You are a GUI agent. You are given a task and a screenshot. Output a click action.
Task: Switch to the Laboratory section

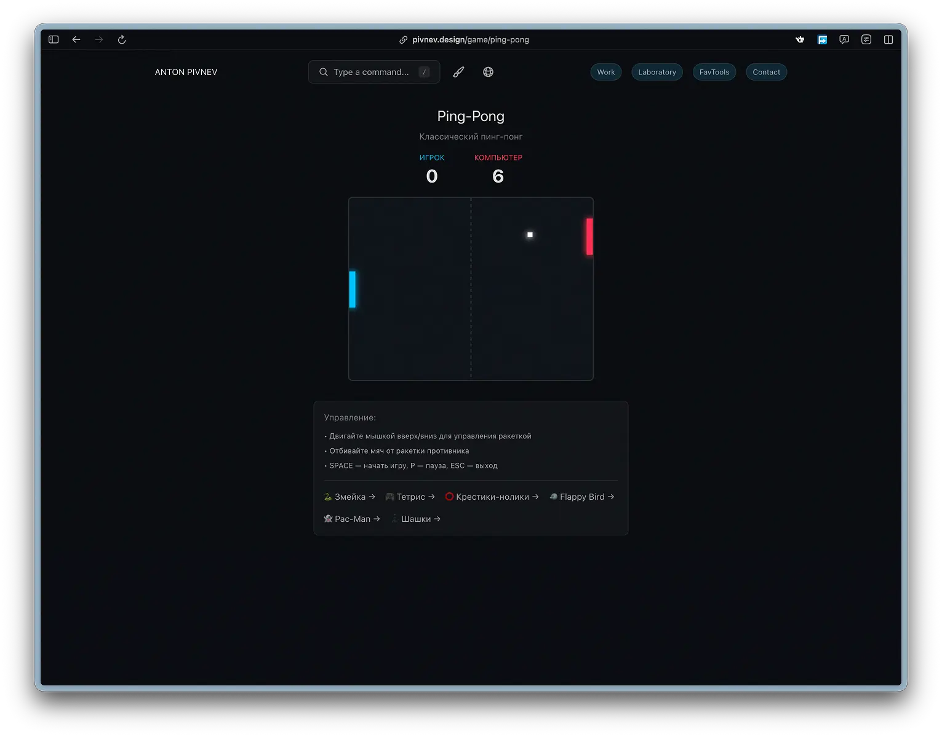(657, 72)
